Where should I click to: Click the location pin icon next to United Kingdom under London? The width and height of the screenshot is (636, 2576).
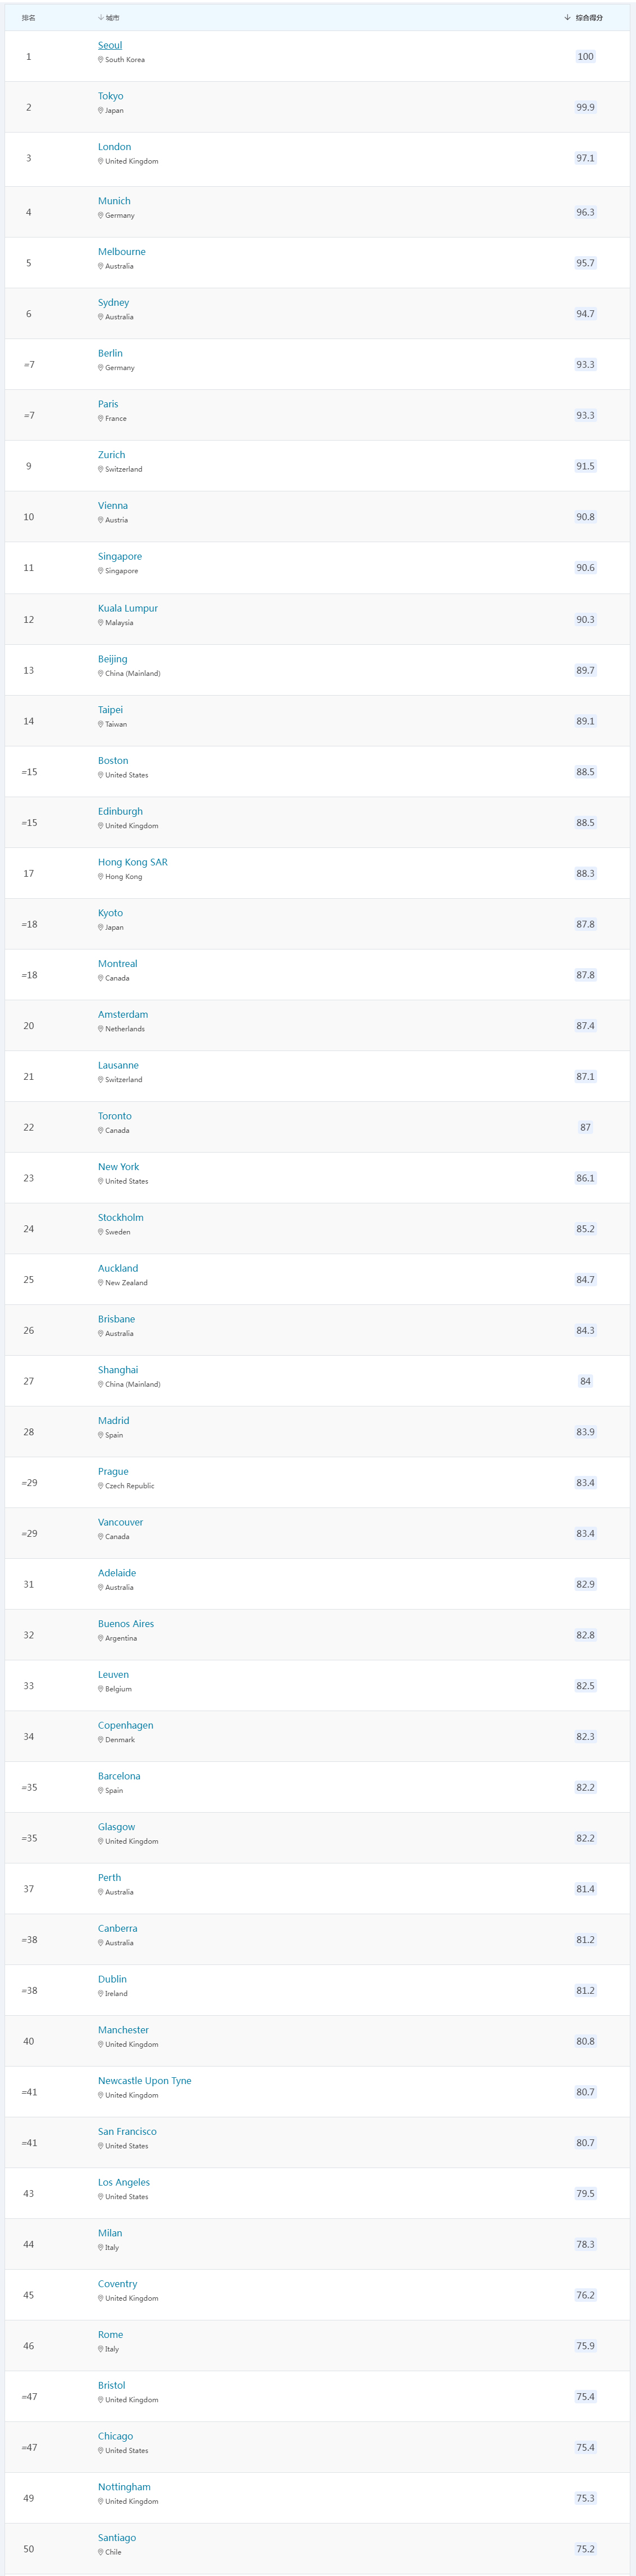point(99,162)
